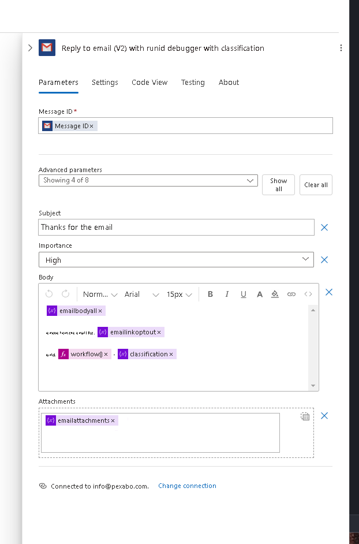Click inside the Attachments input box
Screen dimensions: 359x544
160,433
